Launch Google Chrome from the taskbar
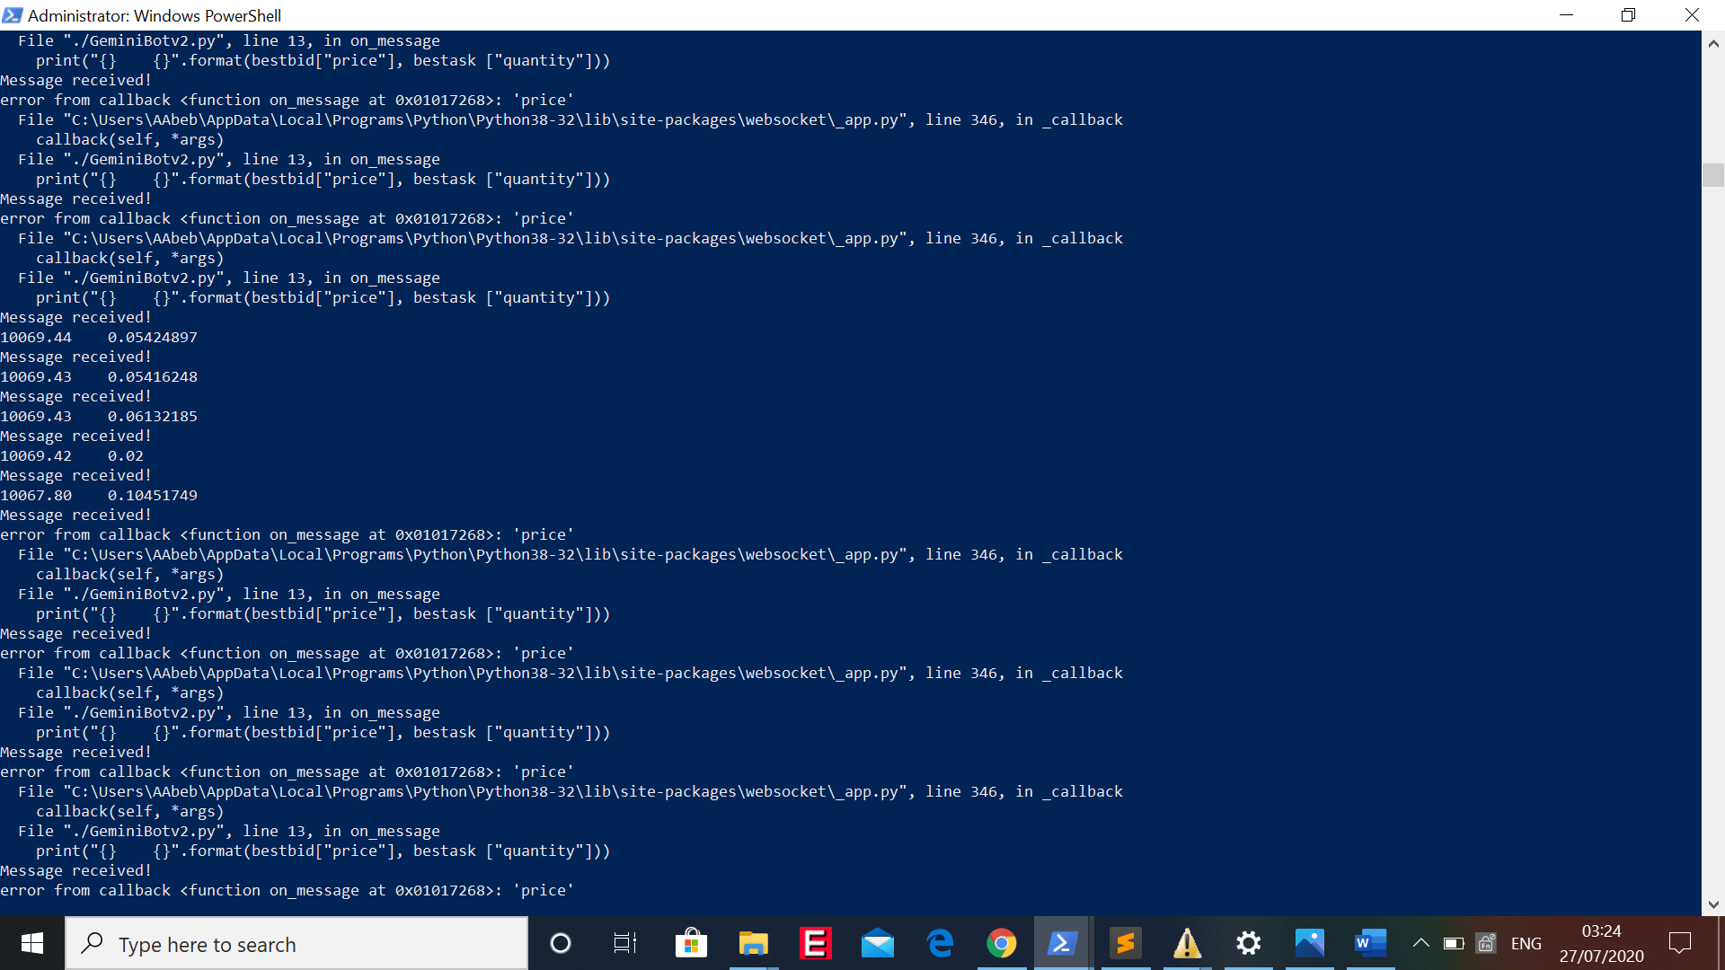The image size is (1725, 970). [x=1002, y=943]
